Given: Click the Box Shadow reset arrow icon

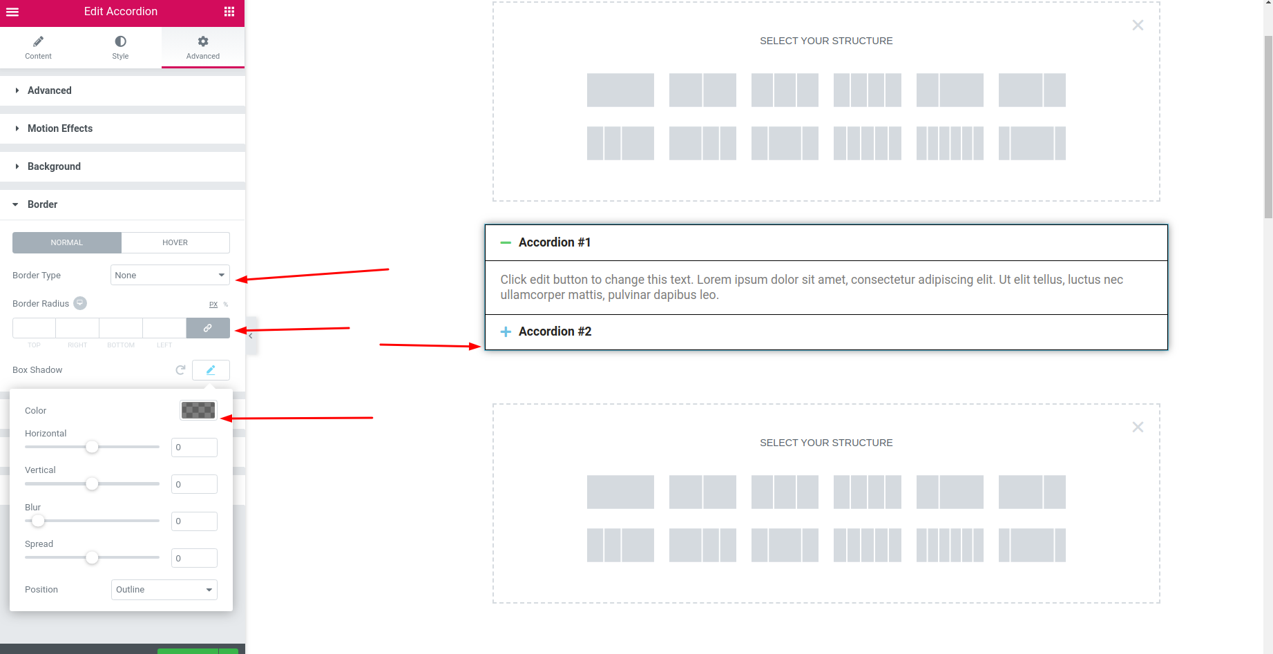Looking at the screenshot, I should tap(180, 370).
